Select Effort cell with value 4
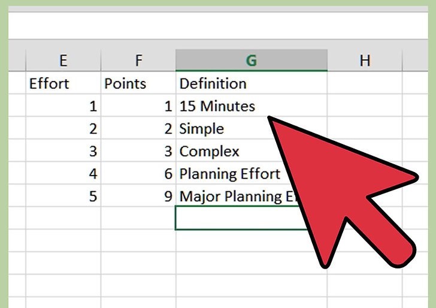The width and height of the screenshot is (436, 308). [63, 173]
